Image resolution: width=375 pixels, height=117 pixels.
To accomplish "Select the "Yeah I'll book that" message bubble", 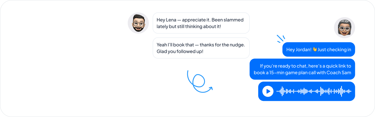I will click(x=201, y=48).
